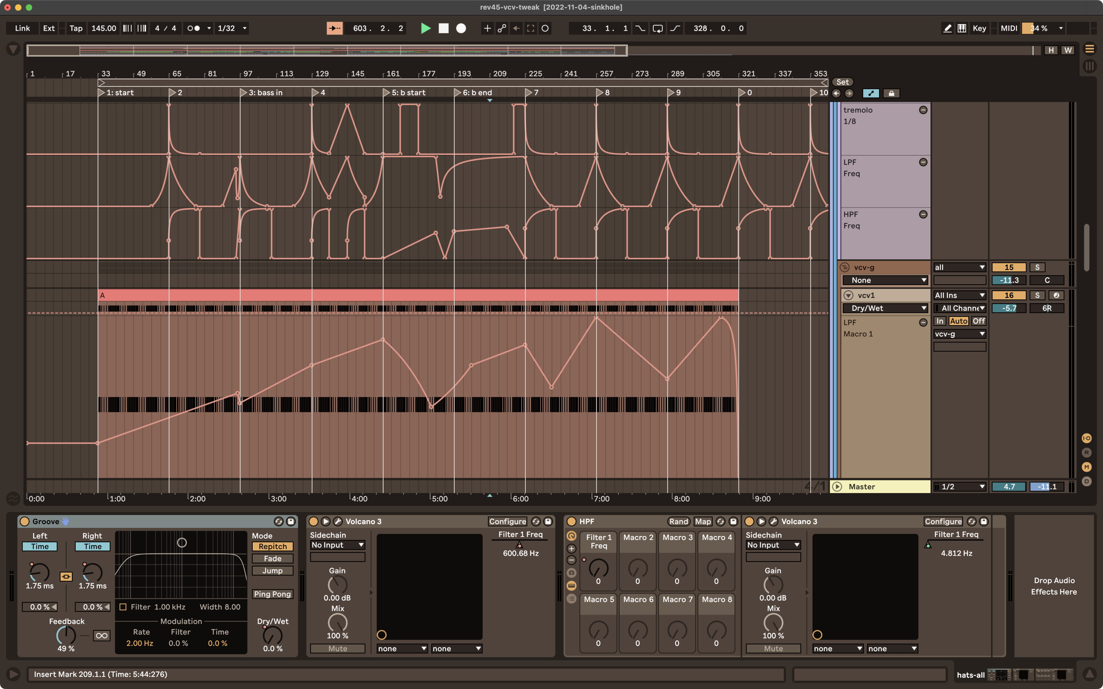1103x689 pixels.
Task: Solo the vcv-g track
Action: point(1038,267)
